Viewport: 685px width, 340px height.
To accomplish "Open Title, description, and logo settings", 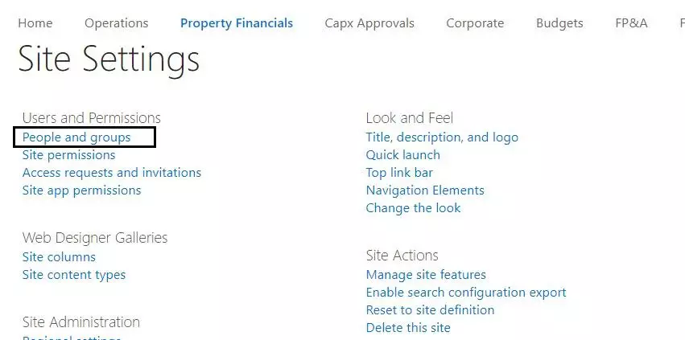I will pos(442,137).
